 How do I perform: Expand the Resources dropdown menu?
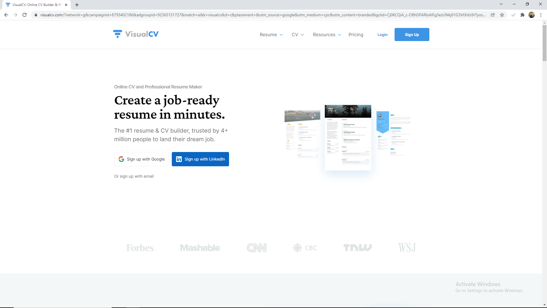click(x=326, y=35)
